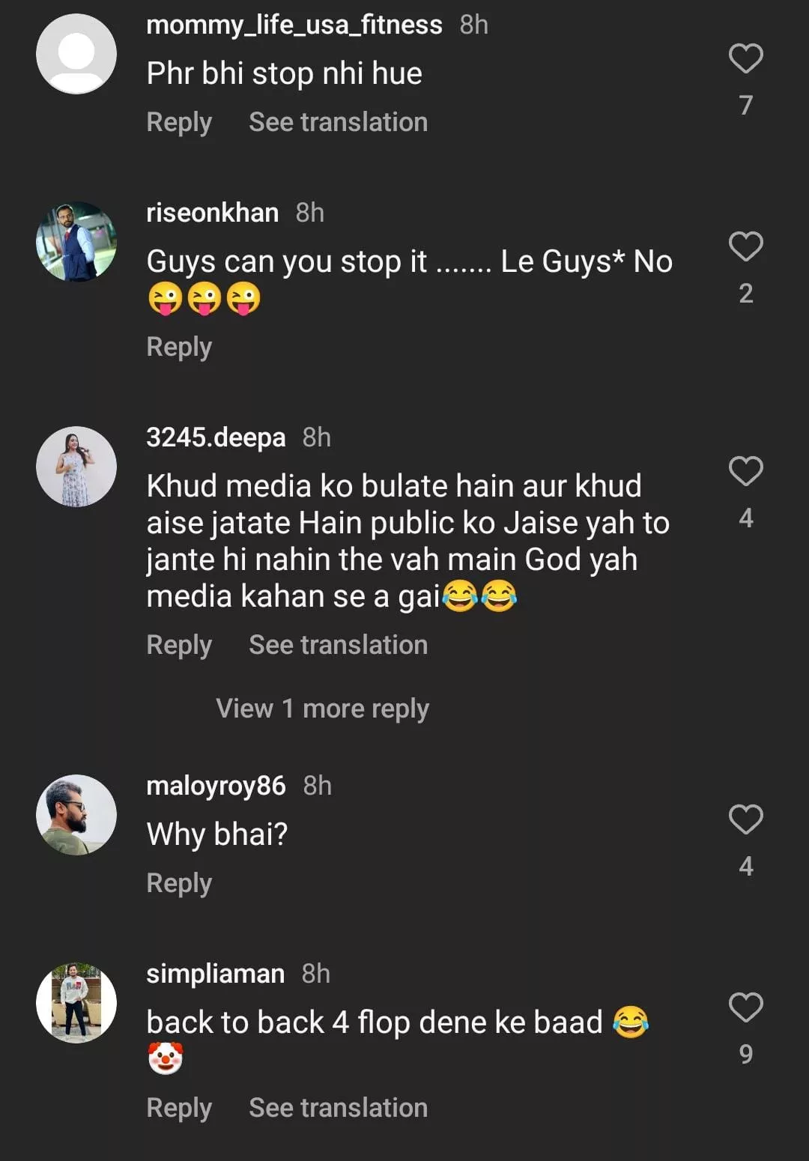Open the riseonkhan username link
This screenshot has width=809, height=1161.
point(213,213)
